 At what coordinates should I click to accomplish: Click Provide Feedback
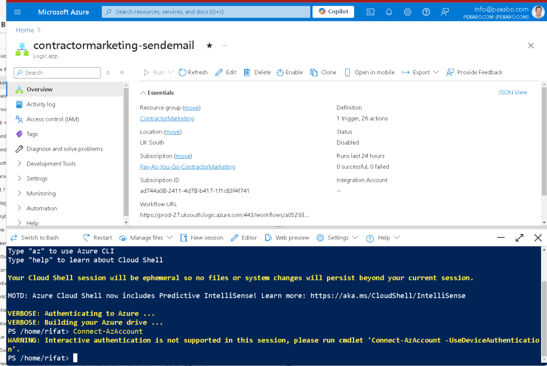pos(474,72)
